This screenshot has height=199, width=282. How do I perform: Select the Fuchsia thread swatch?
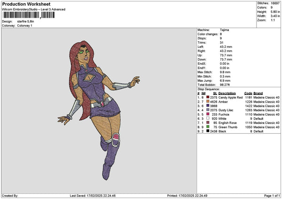[x=207, y=115]
